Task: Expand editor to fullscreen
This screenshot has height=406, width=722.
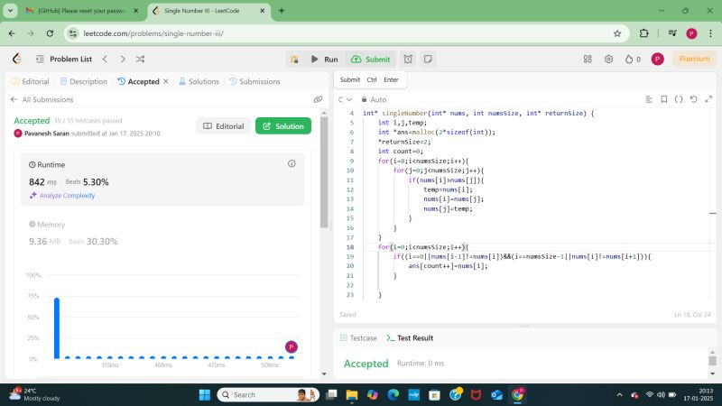Action: click(707, 99)
